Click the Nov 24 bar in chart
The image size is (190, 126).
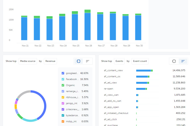click(62, 27)
